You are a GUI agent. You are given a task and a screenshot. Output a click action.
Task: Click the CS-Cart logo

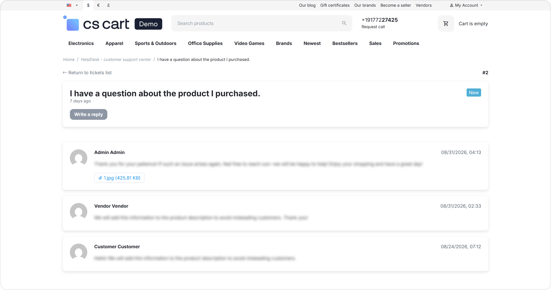[x=96, y=23]
